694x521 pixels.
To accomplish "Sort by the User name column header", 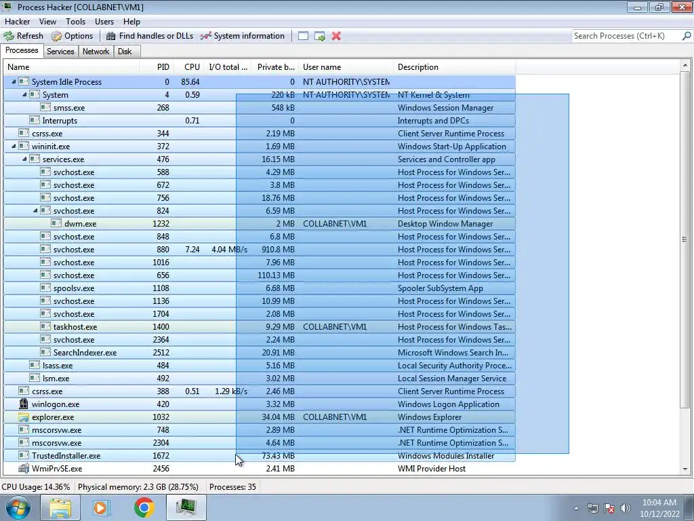I will 346,67.
